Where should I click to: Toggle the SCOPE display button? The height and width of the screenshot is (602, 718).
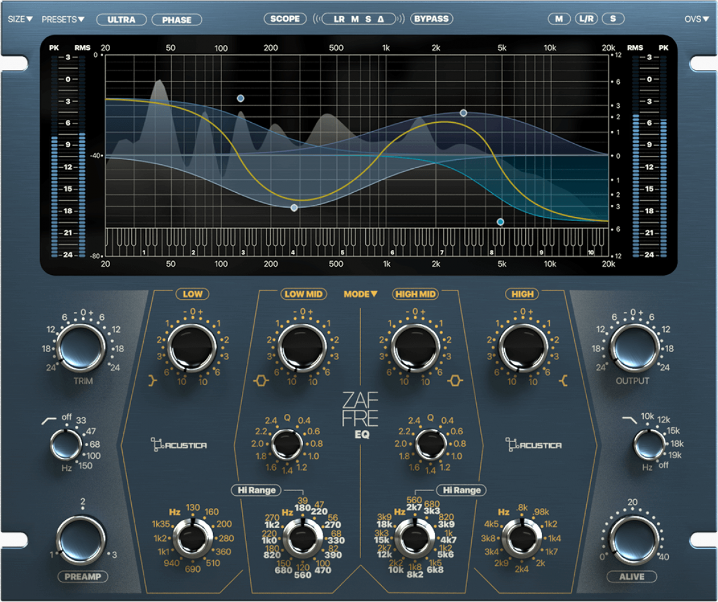285,19
